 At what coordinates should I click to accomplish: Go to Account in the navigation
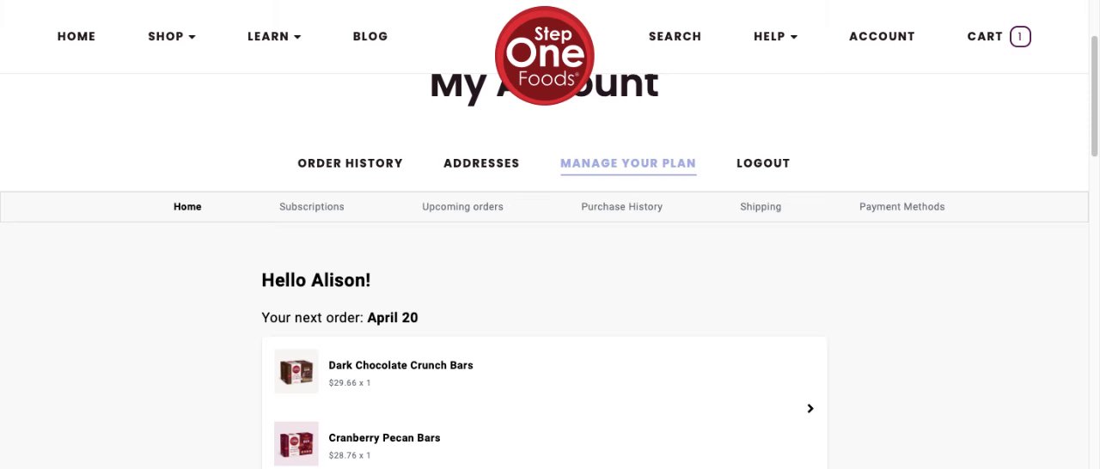coord(882,36)
